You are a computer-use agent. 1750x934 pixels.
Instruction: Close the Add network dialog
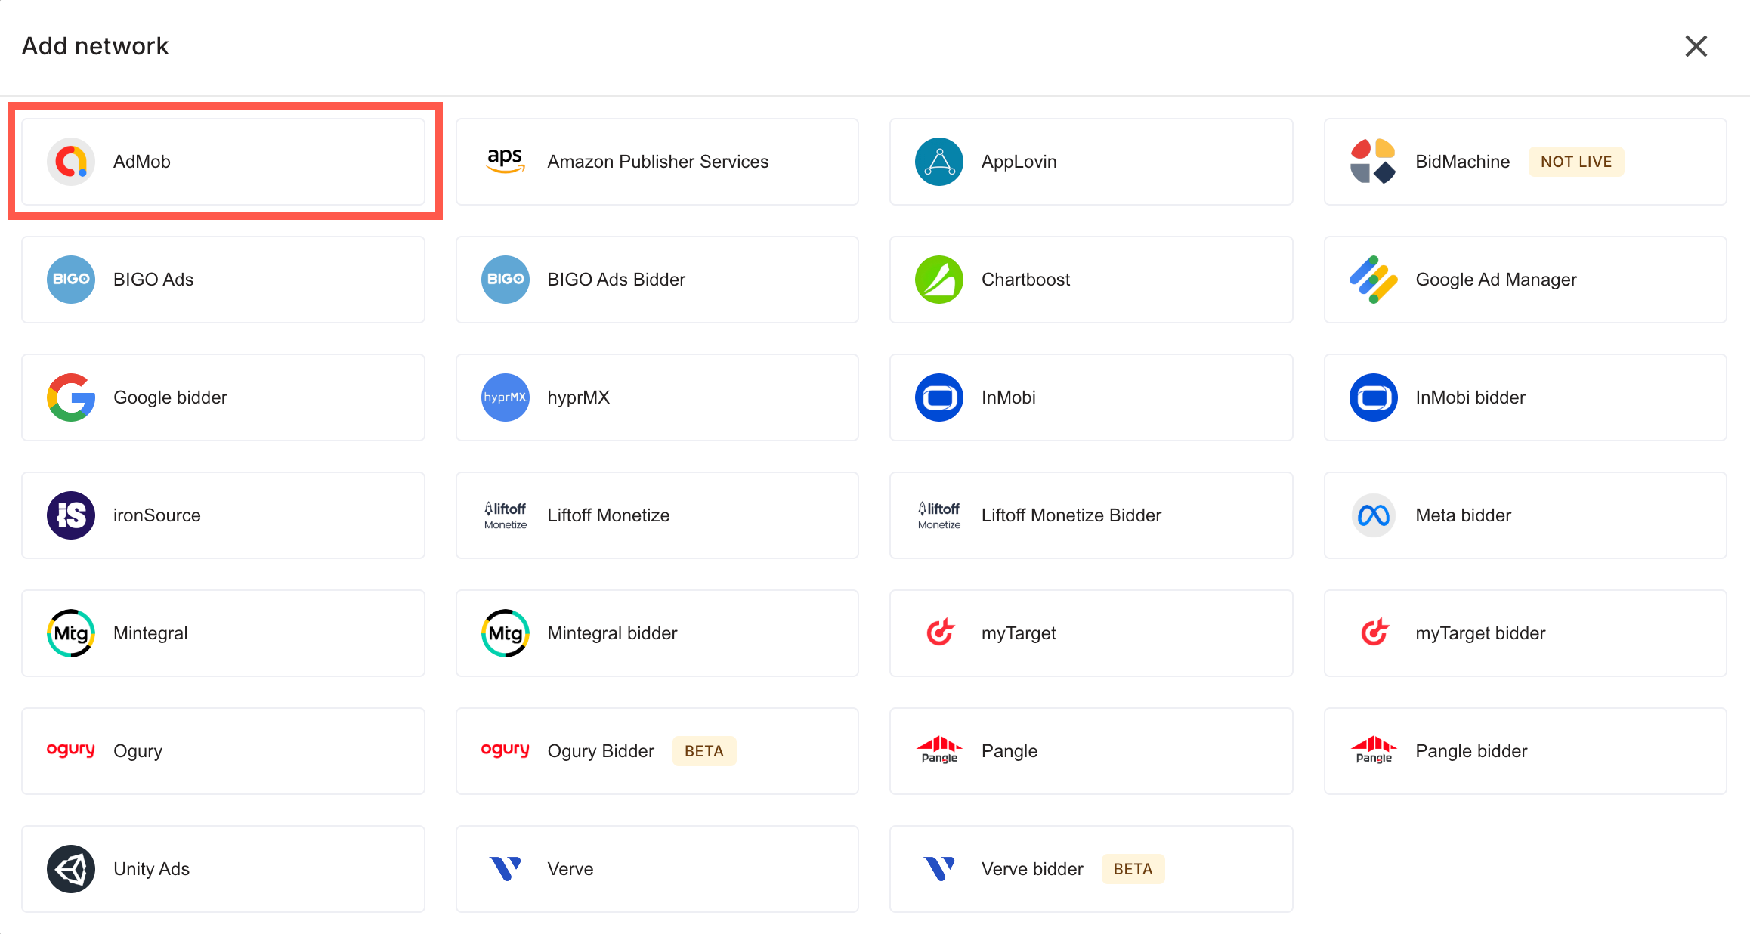pyautogui.click(x=1696, y=46)
